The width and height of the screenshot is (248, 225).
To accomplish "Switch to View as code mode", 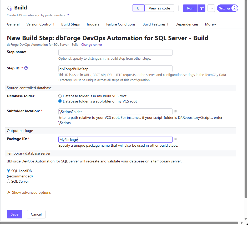I will pyautogui.click(x=159, y=8).
